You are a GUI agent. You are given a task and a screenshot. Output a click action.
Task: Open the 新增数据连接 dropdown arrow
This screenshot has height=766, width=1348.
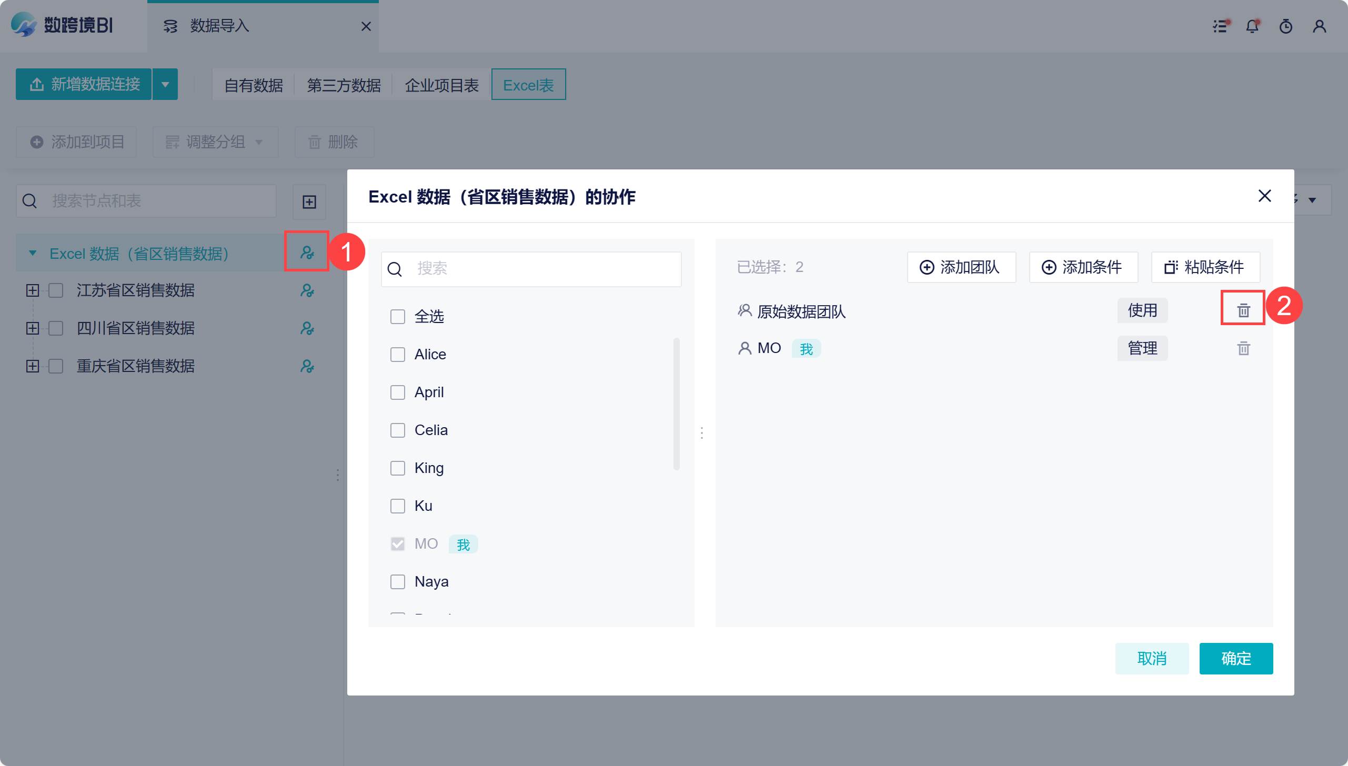tap(165, 84)
